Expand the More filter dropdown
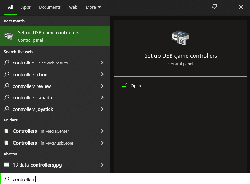250x184 pixels. [93, 7]
